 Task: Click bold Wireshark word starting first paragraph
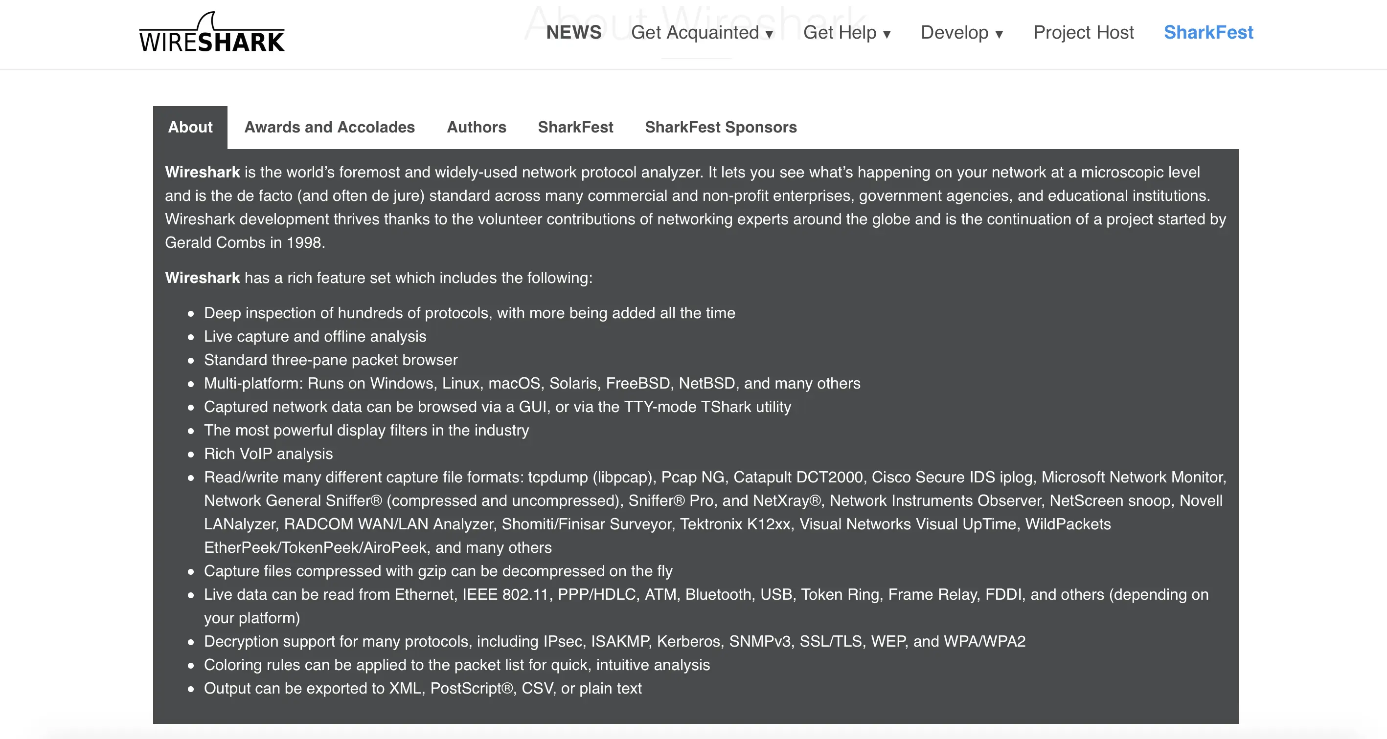pos(203,172)
